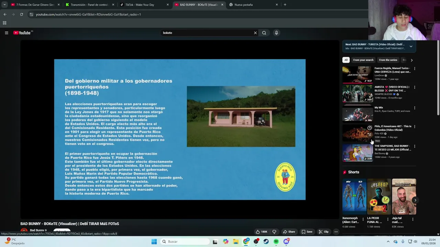Screen dimensions: 440x247
Task: Save the video to a playlist
Action: click(x=307, y=232)
